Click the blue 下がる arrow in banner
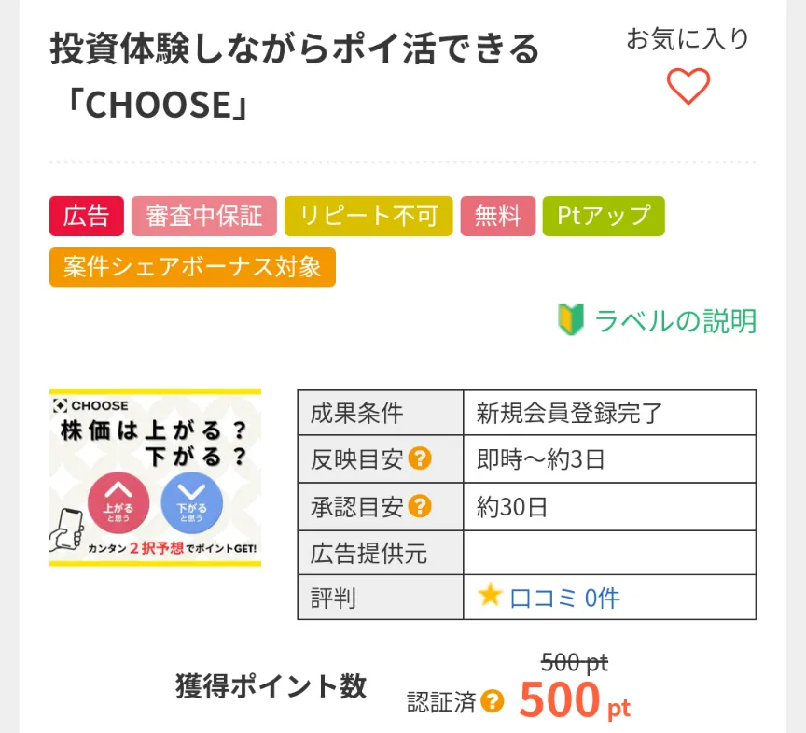This screenshot has height=733, width=806. (192, 502)
